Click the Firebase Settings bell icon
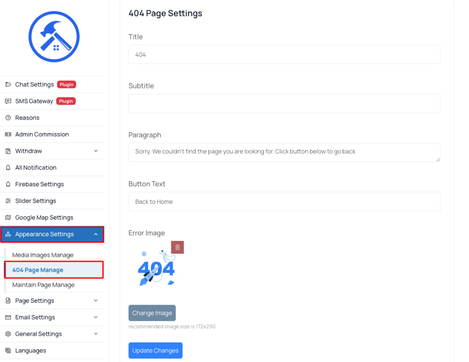Image resolution: width=469 pixels, height=362 pixels. click(x=8, y=184)
